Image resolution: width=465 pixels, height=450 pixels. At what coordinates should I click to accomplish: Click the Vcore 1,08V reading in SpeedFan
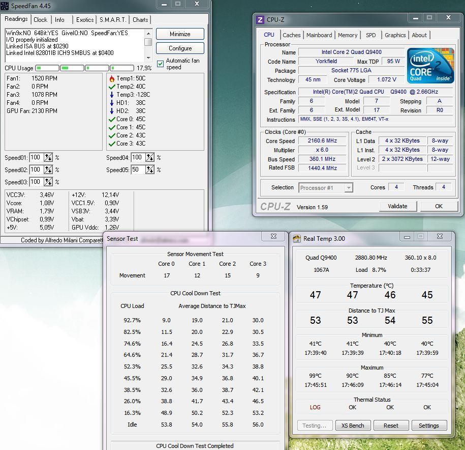(x=30, y=203)
